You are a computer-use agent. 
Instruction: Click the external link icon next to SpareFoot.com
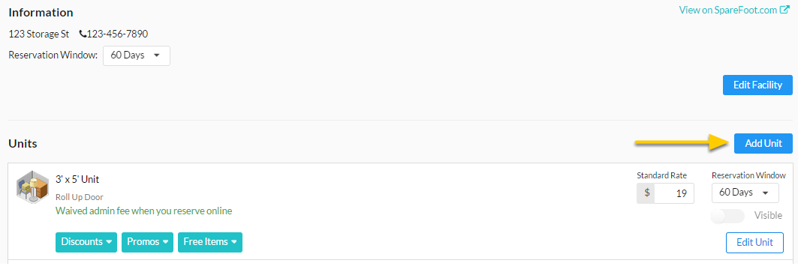[x=784, y=10]
